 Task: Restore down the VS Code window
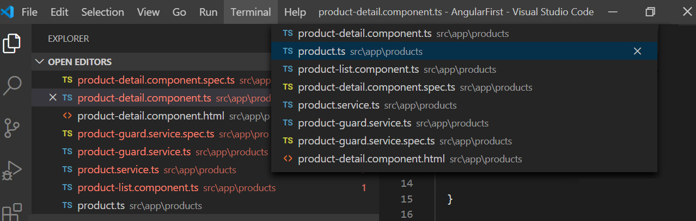click(650, 12)
